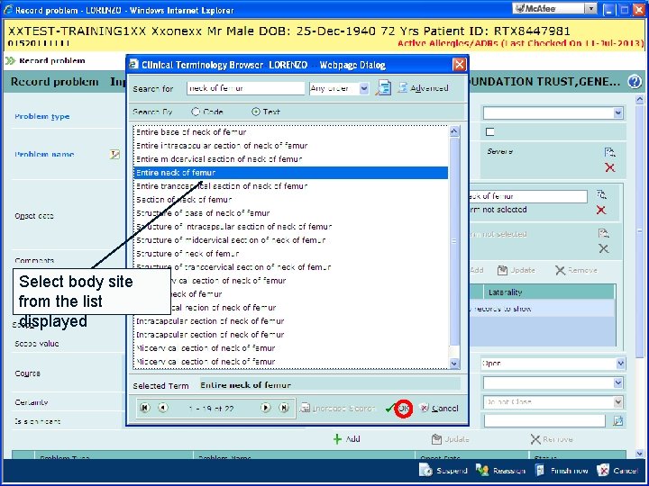This screenshot has width=649, height=486.
Task: Click the search icon beside Any order dropdown
Action: pos(383,88)
